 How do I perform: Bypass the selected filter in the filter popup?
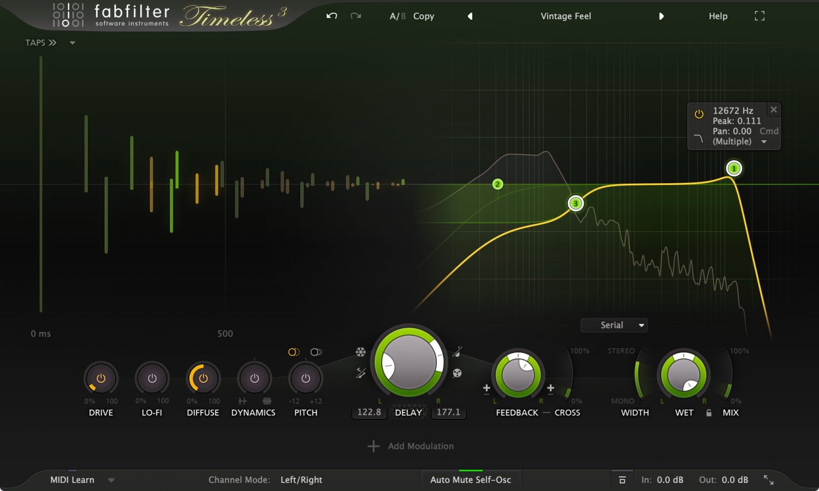coord(699,115)
